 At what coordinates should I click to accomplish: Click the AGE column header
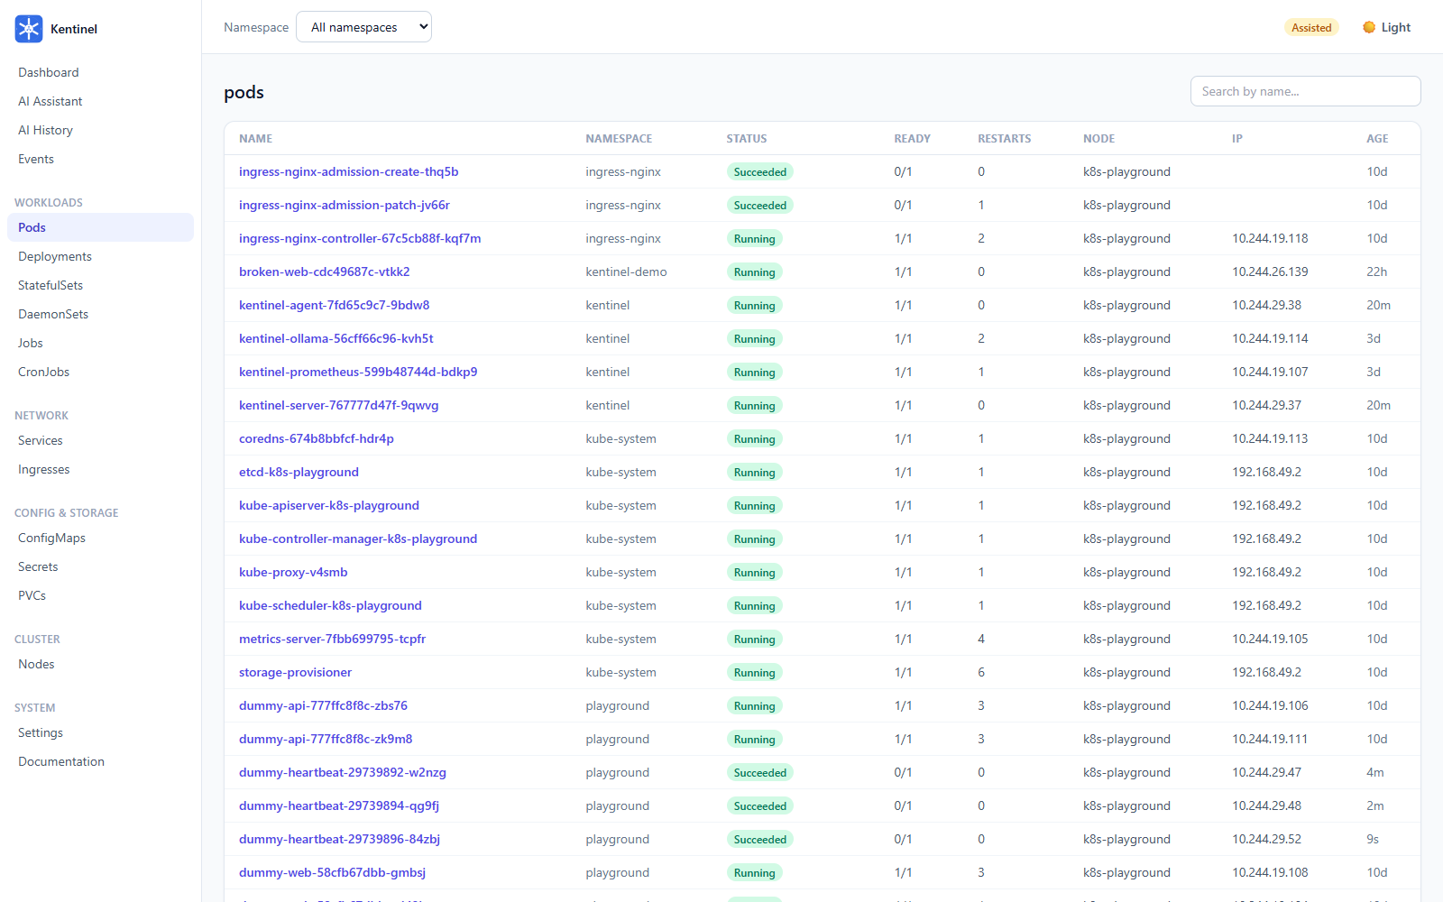1377,139
